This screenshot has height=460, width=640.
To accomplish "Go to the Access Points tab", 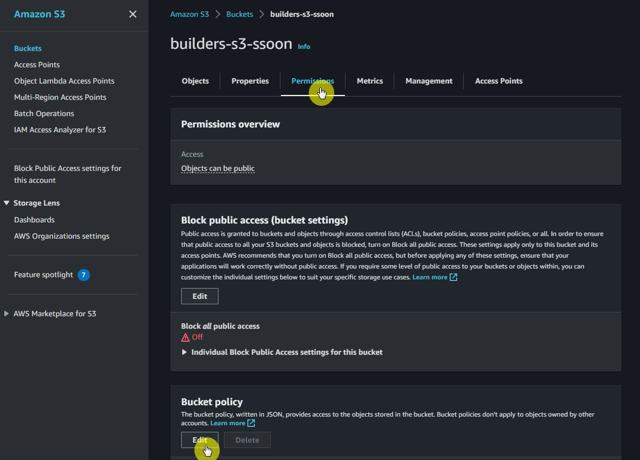I will point(499,81).
